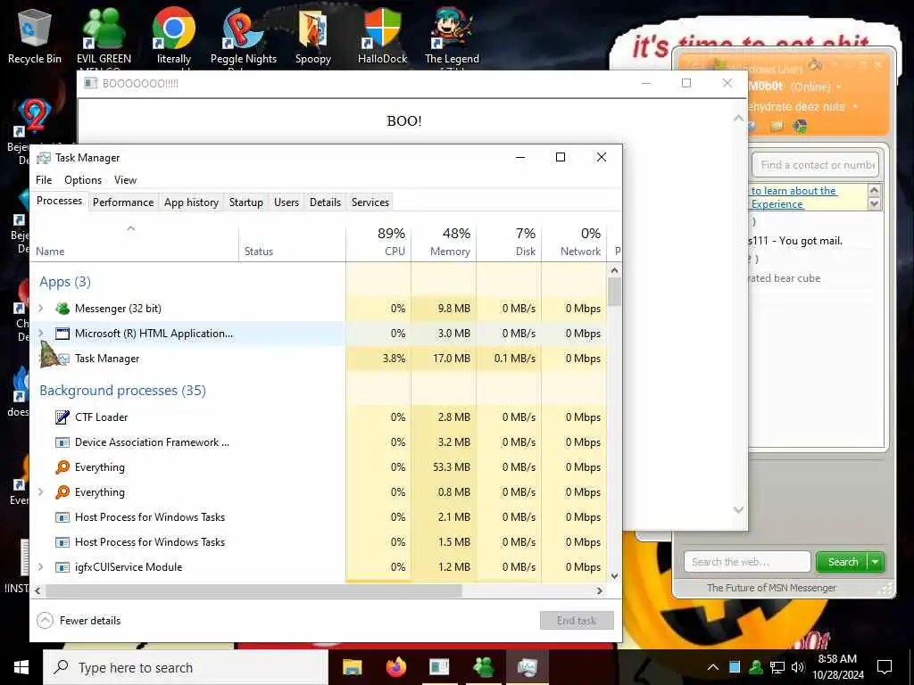Switch to Messenger on the taskbar
Image resolution: width=914 pixels, height=685 pixels.
point(484,667)
